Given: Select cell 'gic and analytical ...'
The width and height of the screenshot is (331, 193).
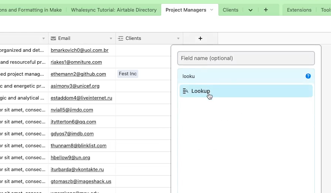Looking at the screenshot, I should (24, 98).
